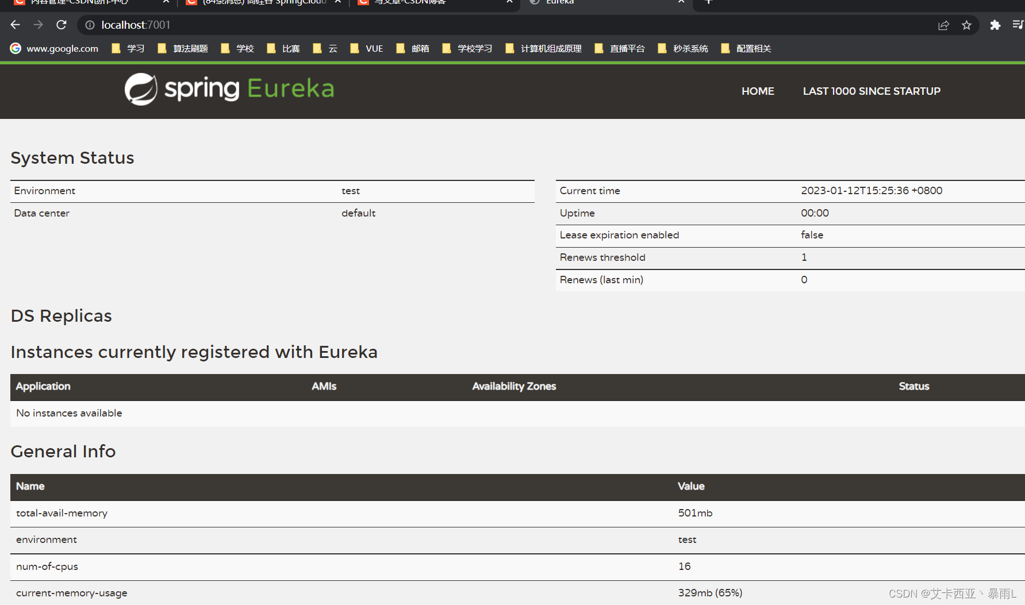Viewport: 1025px width, 605px height.
Task: Select the Status column header
Action: click(914, 387)
